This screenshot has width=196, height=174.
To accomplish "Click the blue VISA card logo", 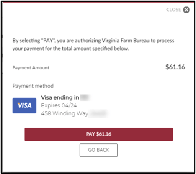I will (x=24, y=105).
